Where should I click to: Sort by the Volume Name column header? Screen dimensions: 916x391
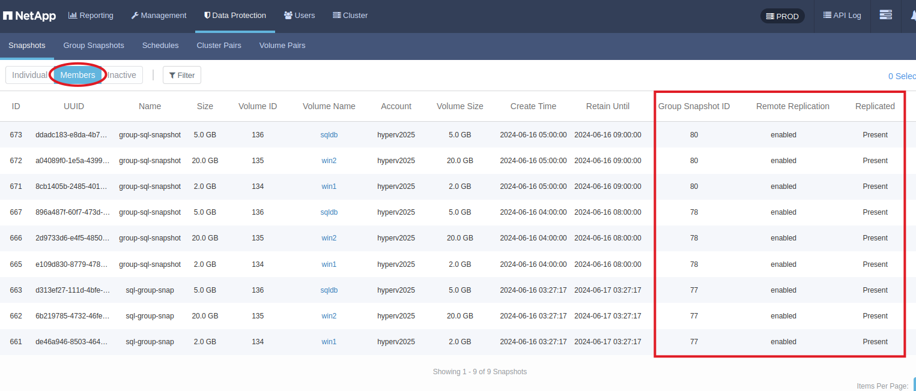click(x=329, y=106)
